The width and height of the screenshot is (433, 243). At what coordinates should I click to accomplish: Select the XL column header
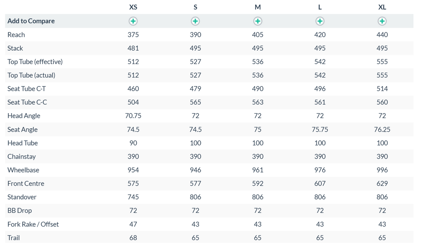pyautogui.click(x=382, y=7)
